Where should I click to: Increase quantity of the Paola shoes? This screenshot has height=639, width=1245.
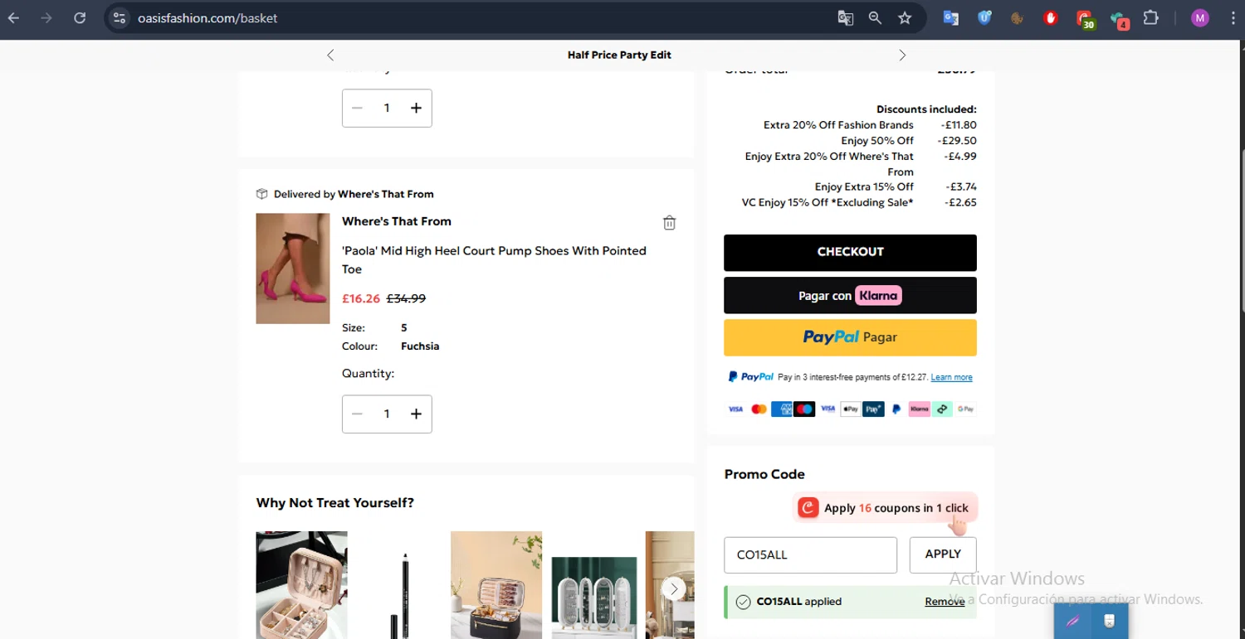(x=416, y=414)
